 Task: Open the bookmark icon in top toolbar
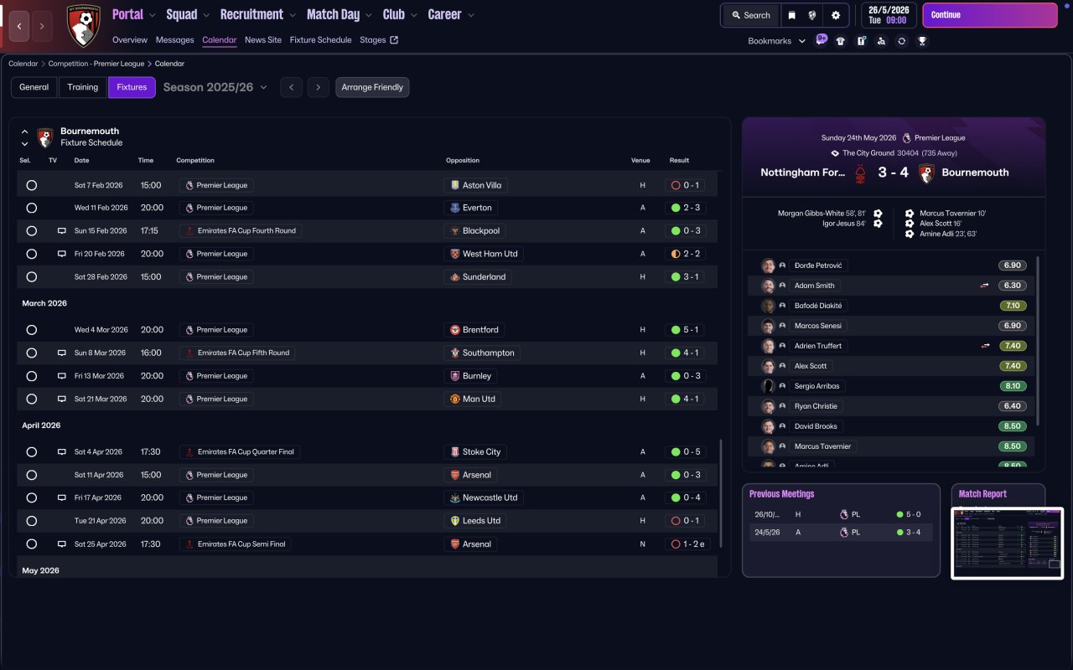[791, 15]
